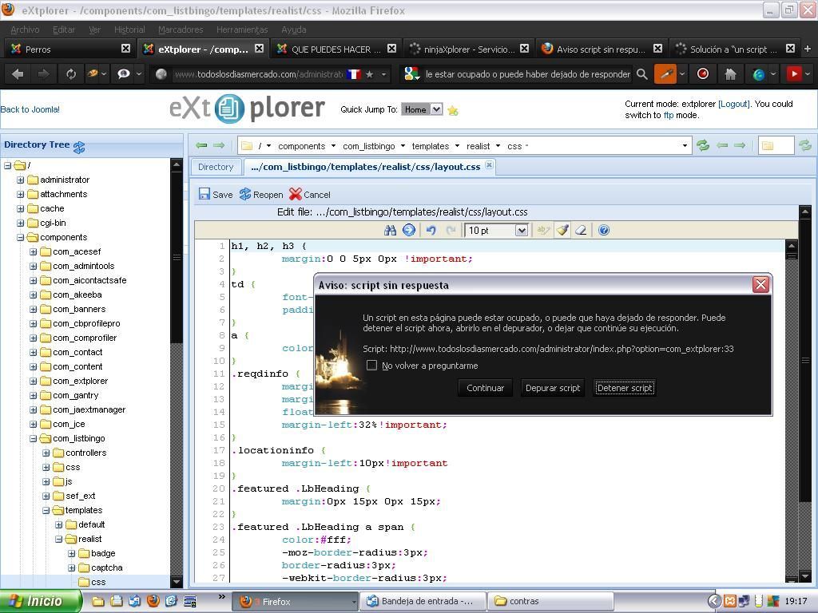Expand the attachments folder
This screenshot has width=818, height=613.
coord(20,195)
